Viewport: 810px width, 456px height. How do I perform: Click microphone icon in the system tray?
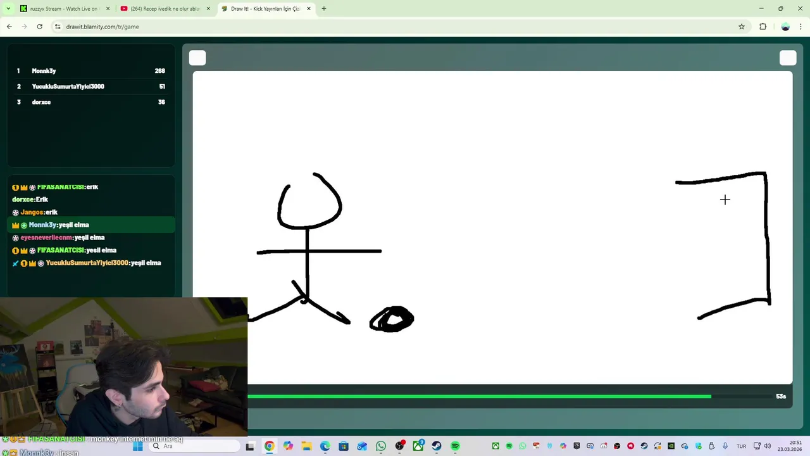coord(725,446)
